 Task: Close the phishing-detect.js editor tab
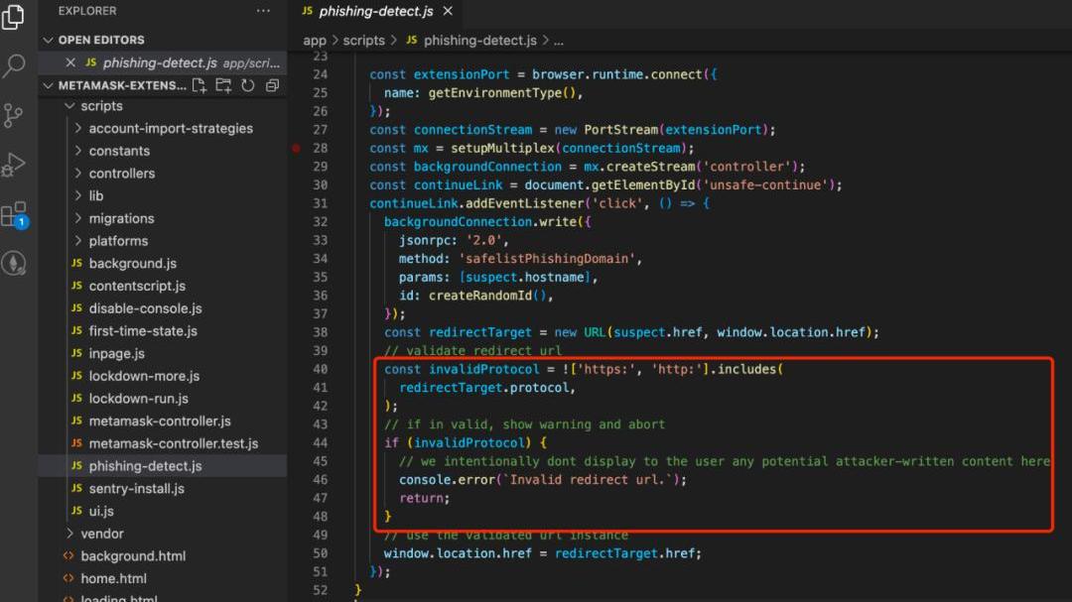[x=448, y=11]
